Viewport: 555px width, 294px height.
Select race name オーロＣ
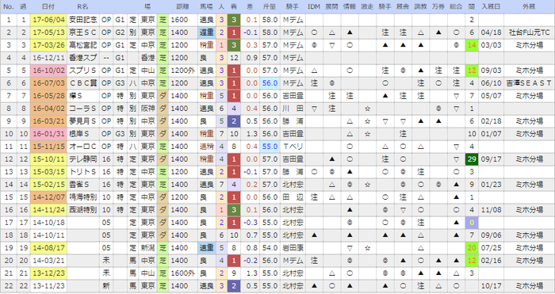[x=83, y=147]
